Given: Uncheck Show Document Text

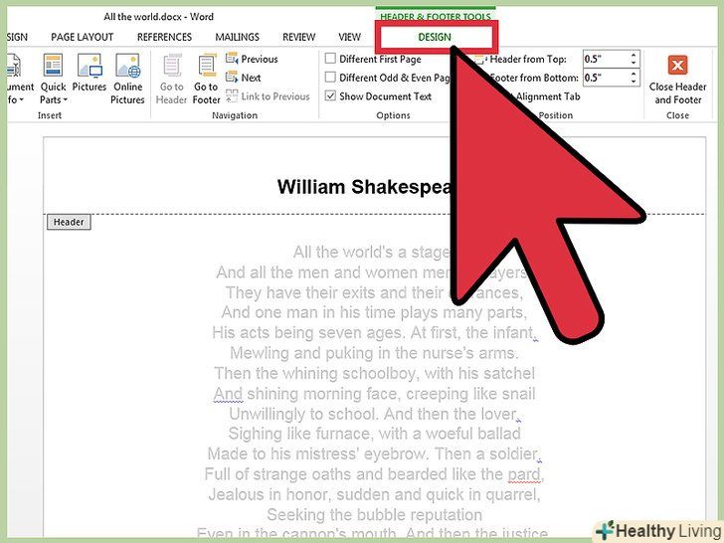Looking at the screenshot, I should 331,96.
